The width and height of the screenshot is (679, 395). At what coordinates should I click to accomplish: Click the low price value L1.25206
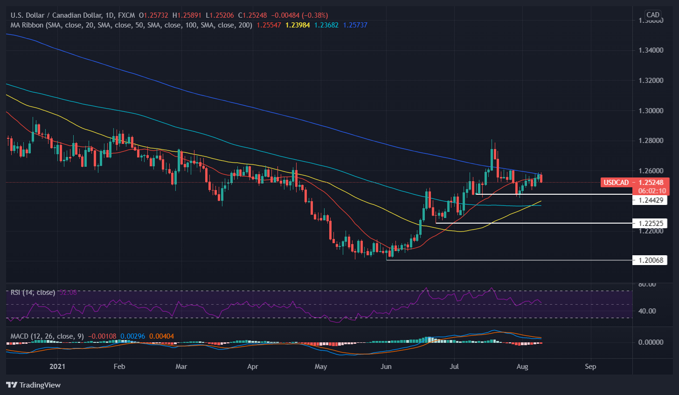coord(221,15)
